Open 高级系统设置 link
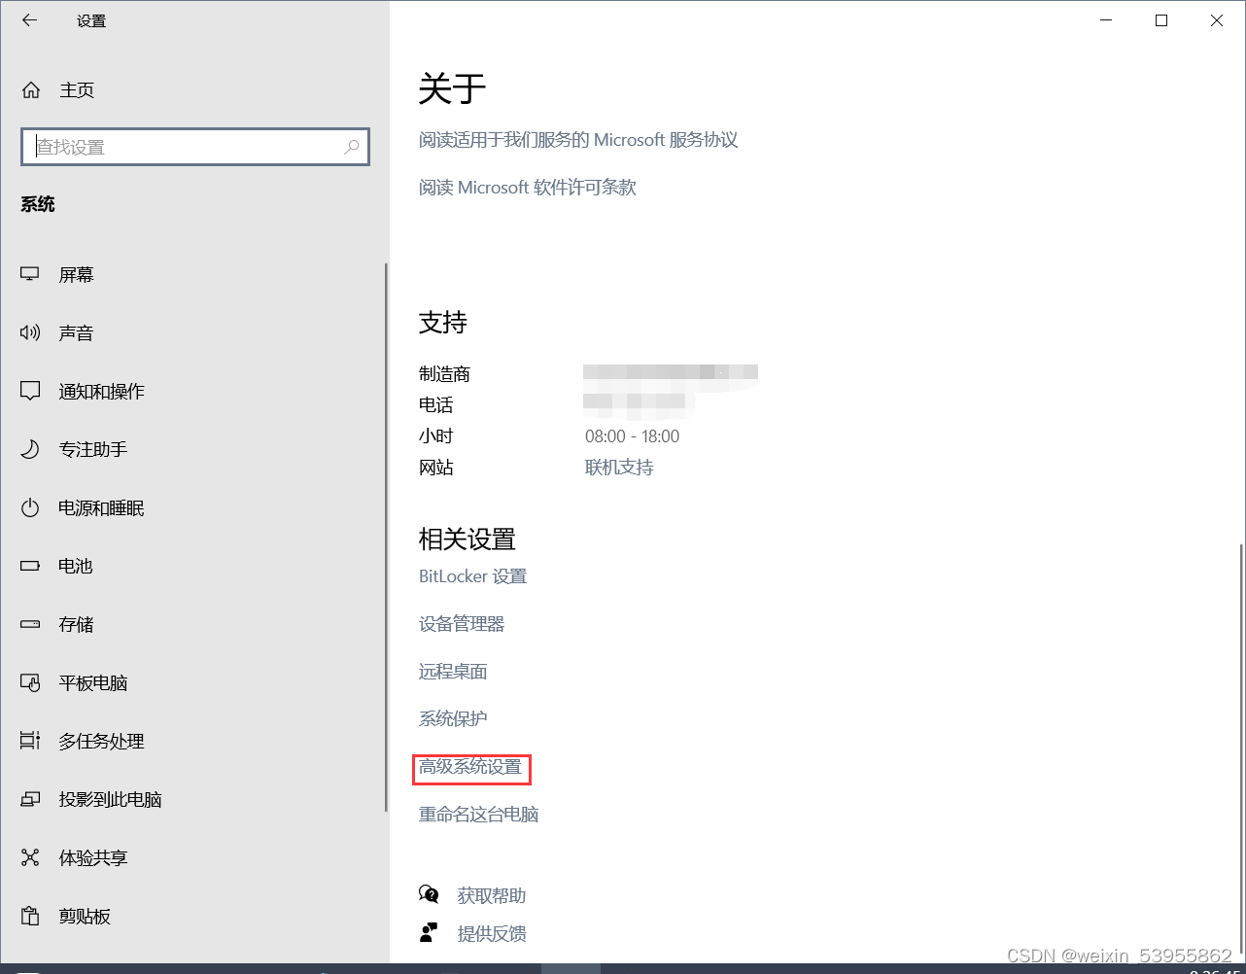 tap(470, 767)
